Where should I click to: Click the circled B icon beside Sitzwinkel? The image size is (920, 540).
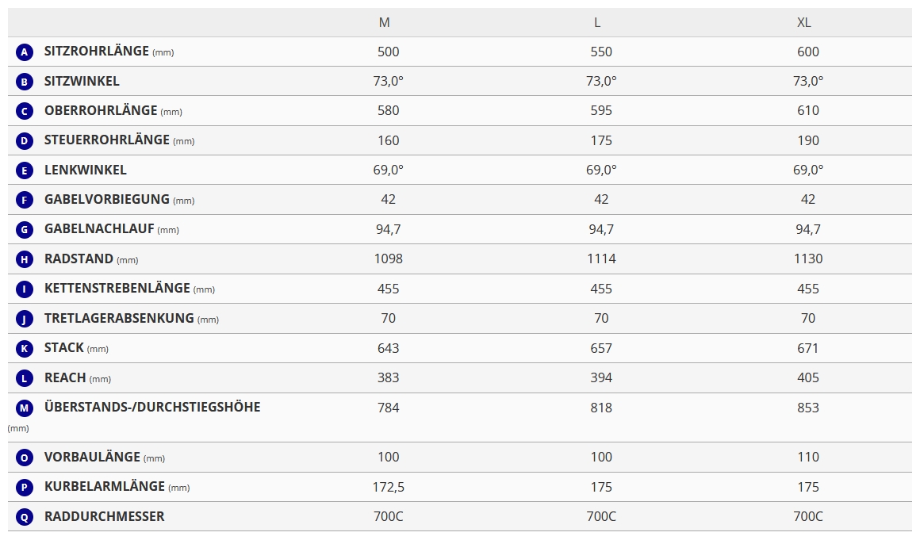(25, 82)
